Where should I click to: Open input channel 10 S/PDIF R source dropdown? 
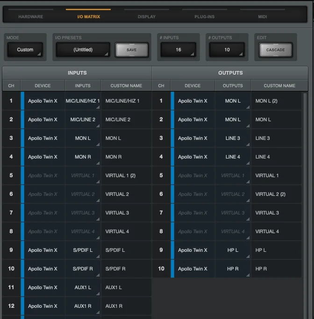coord(83,269)
